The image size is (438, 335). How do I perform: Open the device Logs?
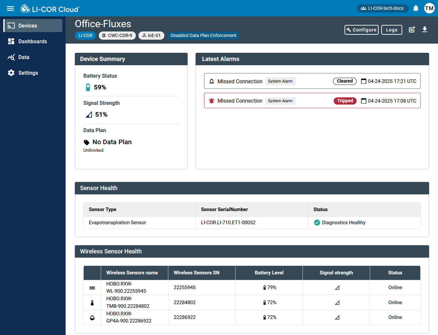[391, 30]
